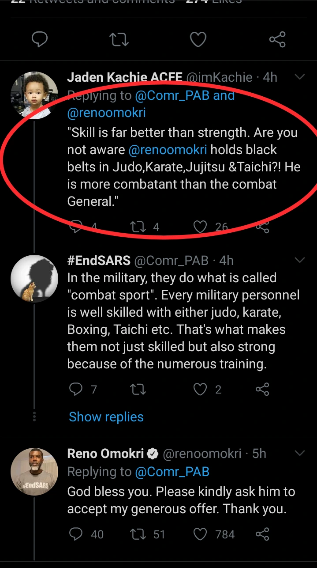Like the main tweet with heart icon
Viewport: 317px width, 568px height.
tap(198, 40)
